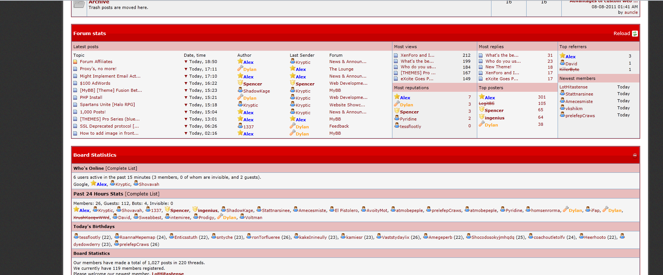The width and height of the screenshot is (663, 275).
Task: Click the green Reload icon in Forum stats
Action: 635,34
